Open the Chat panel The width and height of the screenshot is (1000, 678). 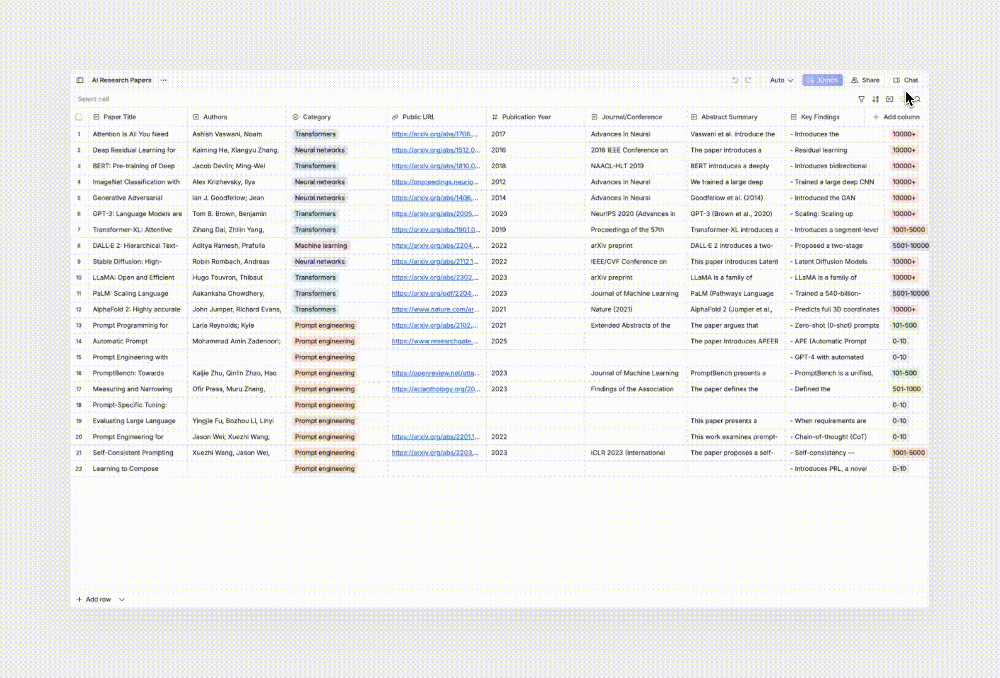[x=906, y=80]
